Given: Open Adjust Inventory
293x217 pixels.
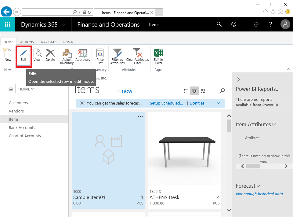Looking at the screenshot, I should point(67,57).
